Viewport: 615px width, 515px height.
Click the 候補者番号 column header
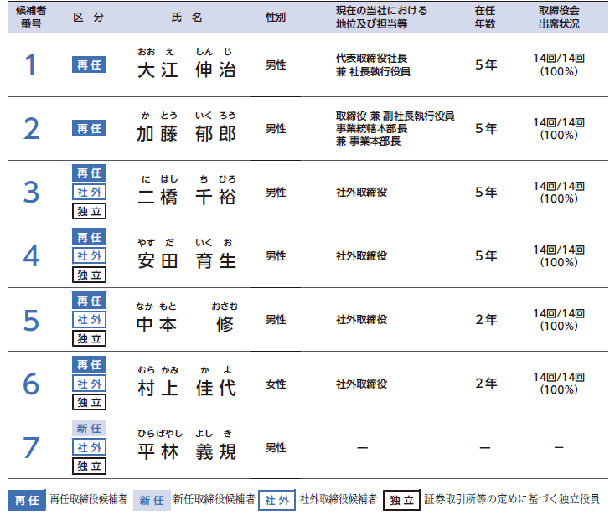pyautogui.click(x=30, y=17)
